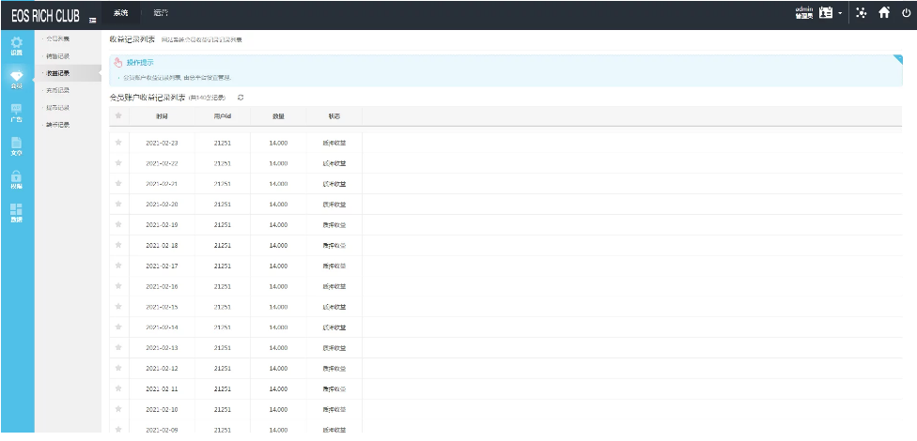Expand the admin account dropdown arrow
The width and height of the screenshot is (917, 441).
[840, 14]
